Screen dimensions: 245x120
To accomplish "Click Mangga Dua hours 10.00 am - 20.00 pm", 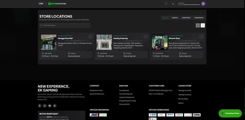I will (50, 56).
